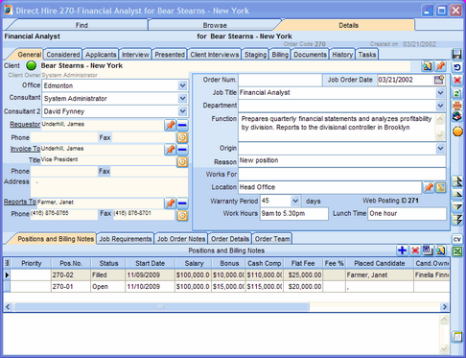The image size is (466, 358).
Task: Click the Word document icon above positions grid
Action: point(428,251)
